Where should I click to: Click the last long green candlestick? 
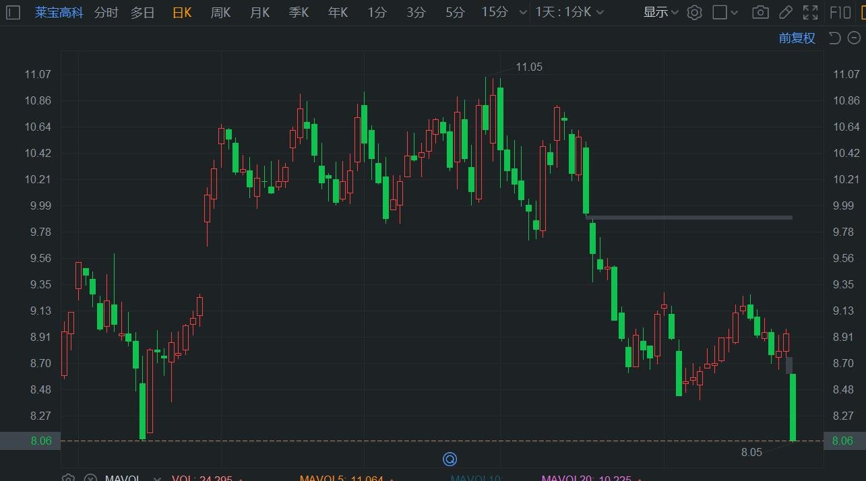coord(793,407)
